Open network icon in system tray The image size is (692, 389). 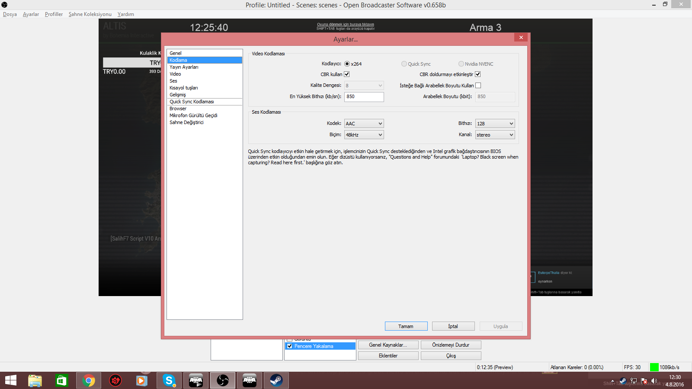(634, 381)
